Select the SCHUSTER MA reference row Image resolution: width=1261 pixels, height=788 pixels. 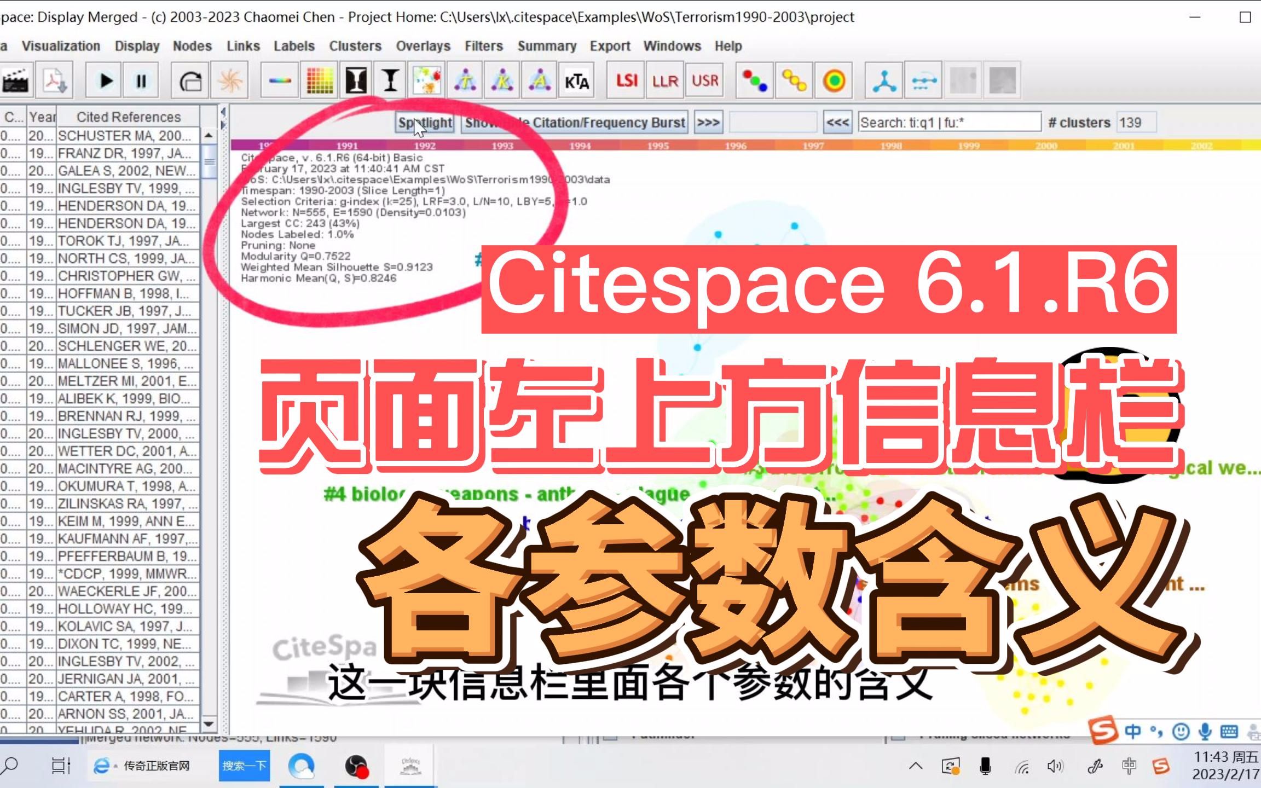(100, 136)
